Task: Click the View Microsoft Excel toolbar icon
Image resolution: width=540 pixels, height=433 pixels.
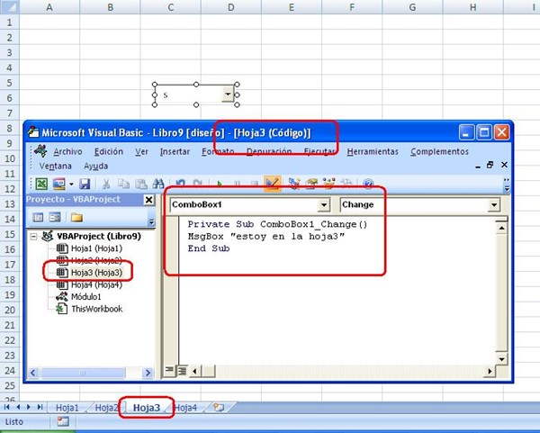Action: 41,184
